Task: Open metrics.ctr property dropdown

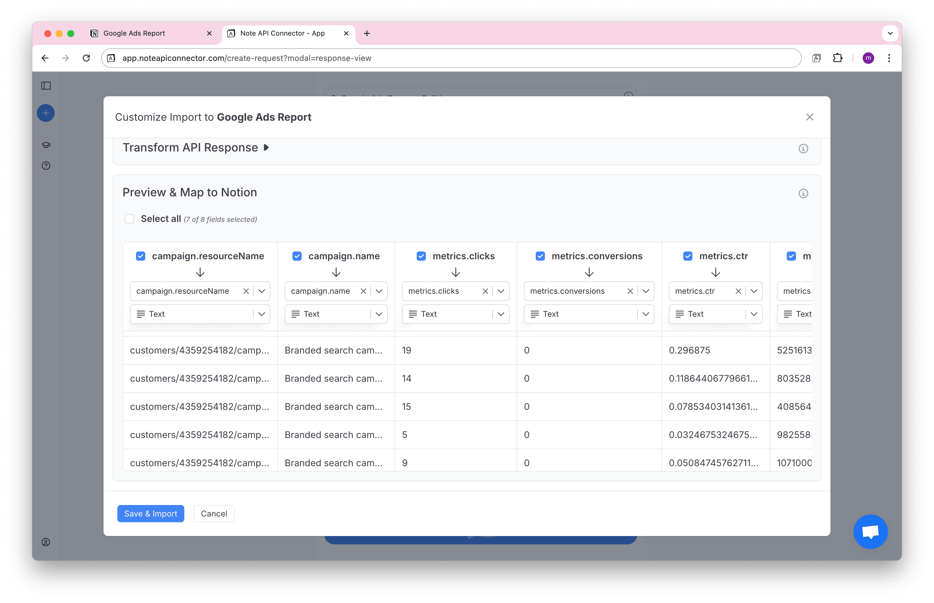Action: (754, 291)
